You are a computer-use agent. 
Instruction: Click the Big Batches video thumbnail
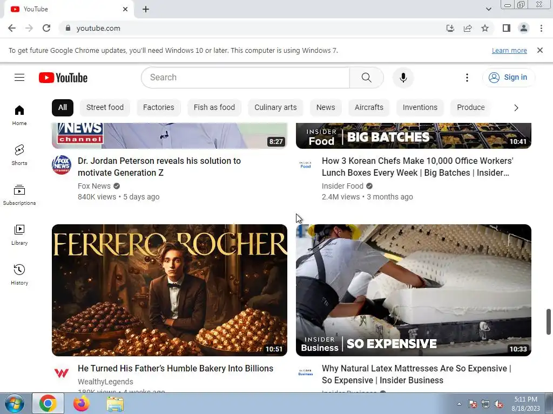point(413,135)
